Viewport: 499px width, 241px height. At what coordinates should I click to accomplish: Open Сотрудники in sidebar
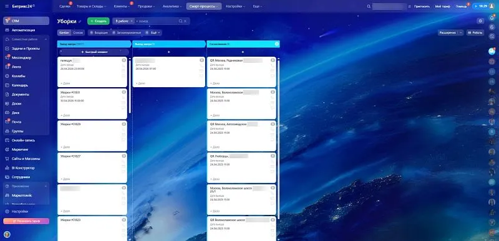point(26,177)
